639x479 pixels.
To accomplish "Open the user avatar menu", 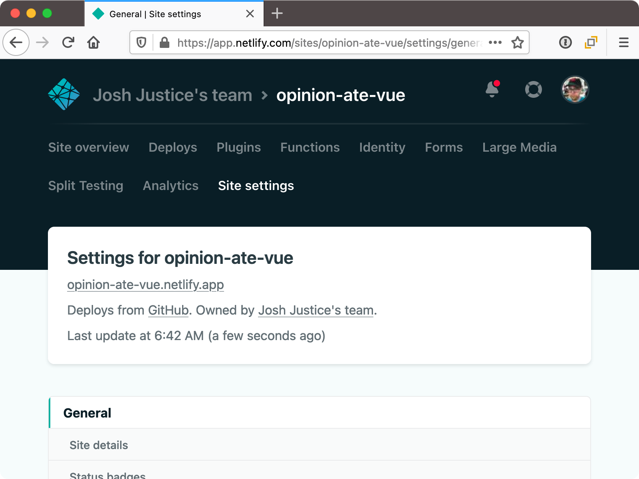I will pyautogui.click(x=575, y=89).
